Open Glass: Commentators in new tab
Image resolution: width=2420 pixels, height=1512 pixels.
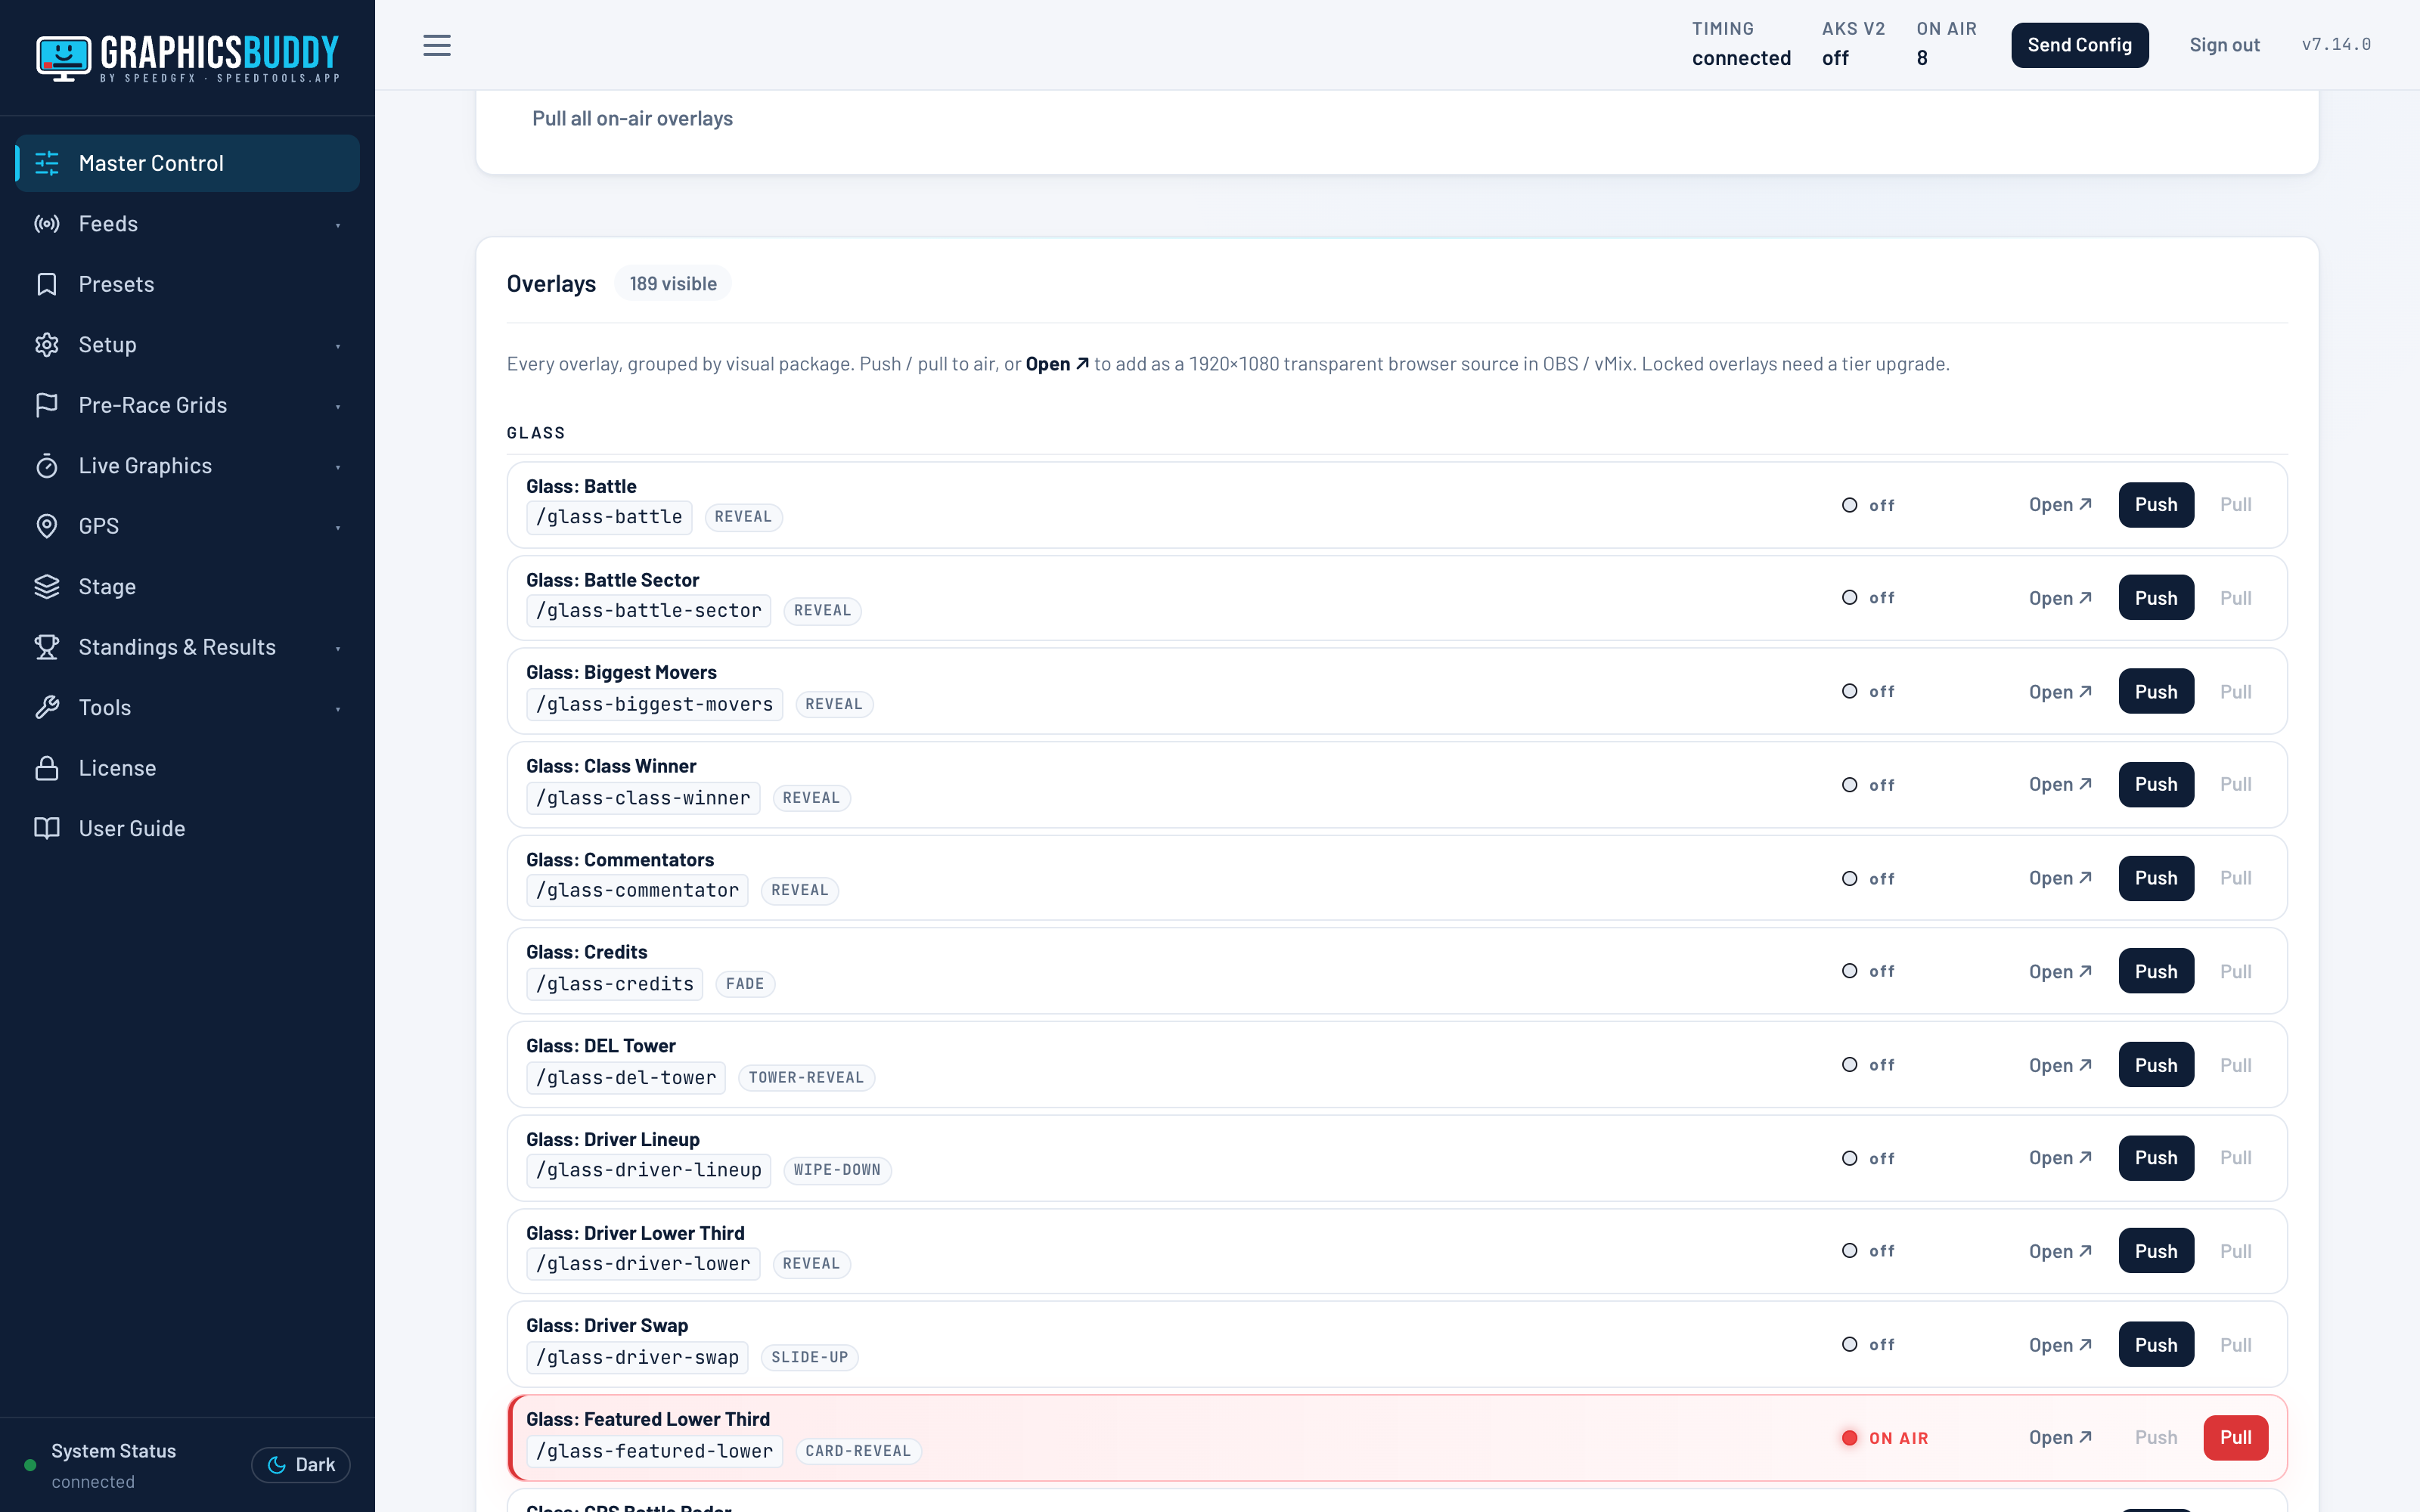2060,878
